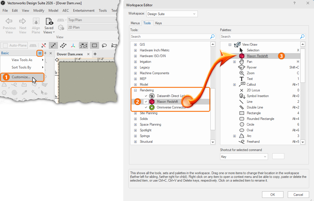Click inside the Tools search field
The height and width of the screenshot is (201, 314).
tap(170, 37)
